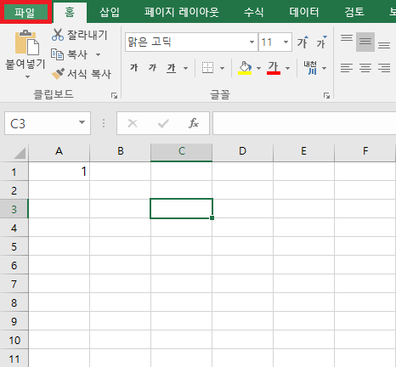Select column E header
396x367 pixels.
pos(303,151)
